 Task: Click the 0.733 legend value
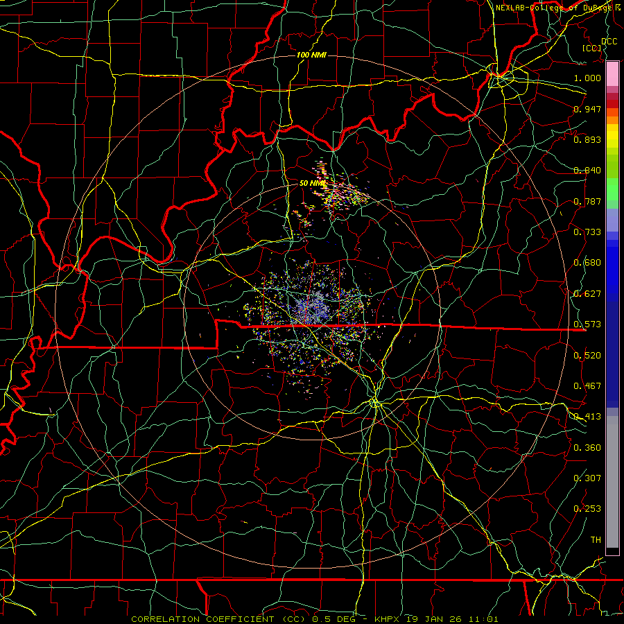(587, 232)
